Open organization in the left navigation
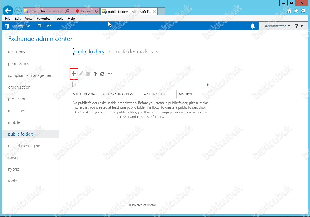This screenshot has width=310, height=217. 19,87
